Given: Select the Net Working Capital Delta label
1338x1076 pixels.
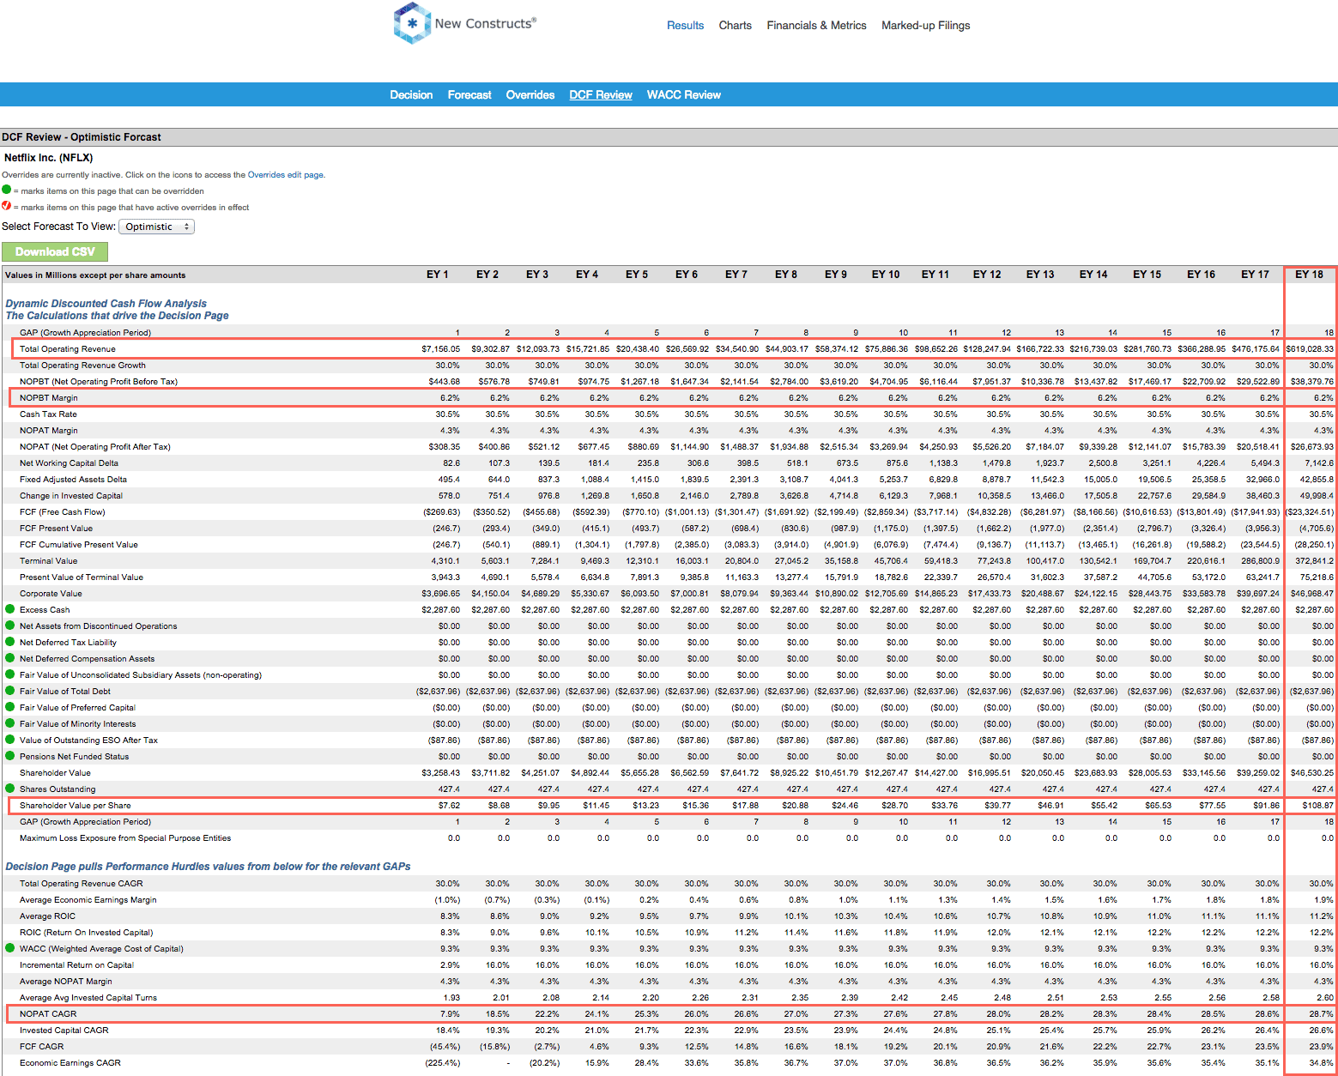Looking at the screenshot, I should [70, 463].
